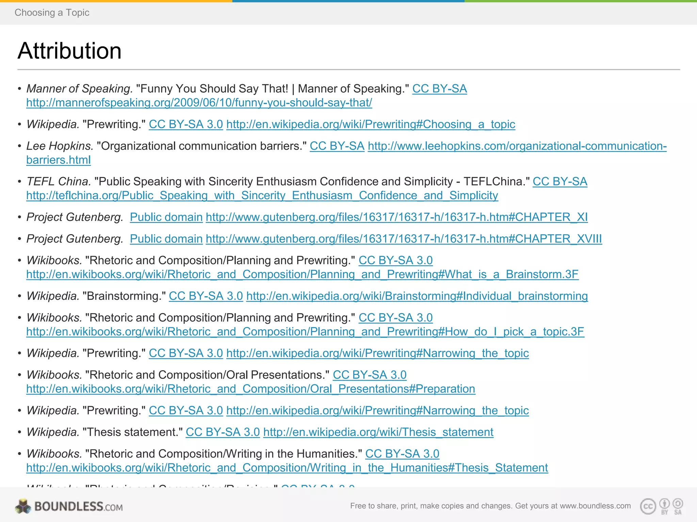
Task: Open the Wikibooks Oral_Presentations Preparation link
Action: [x=250, y=389]
